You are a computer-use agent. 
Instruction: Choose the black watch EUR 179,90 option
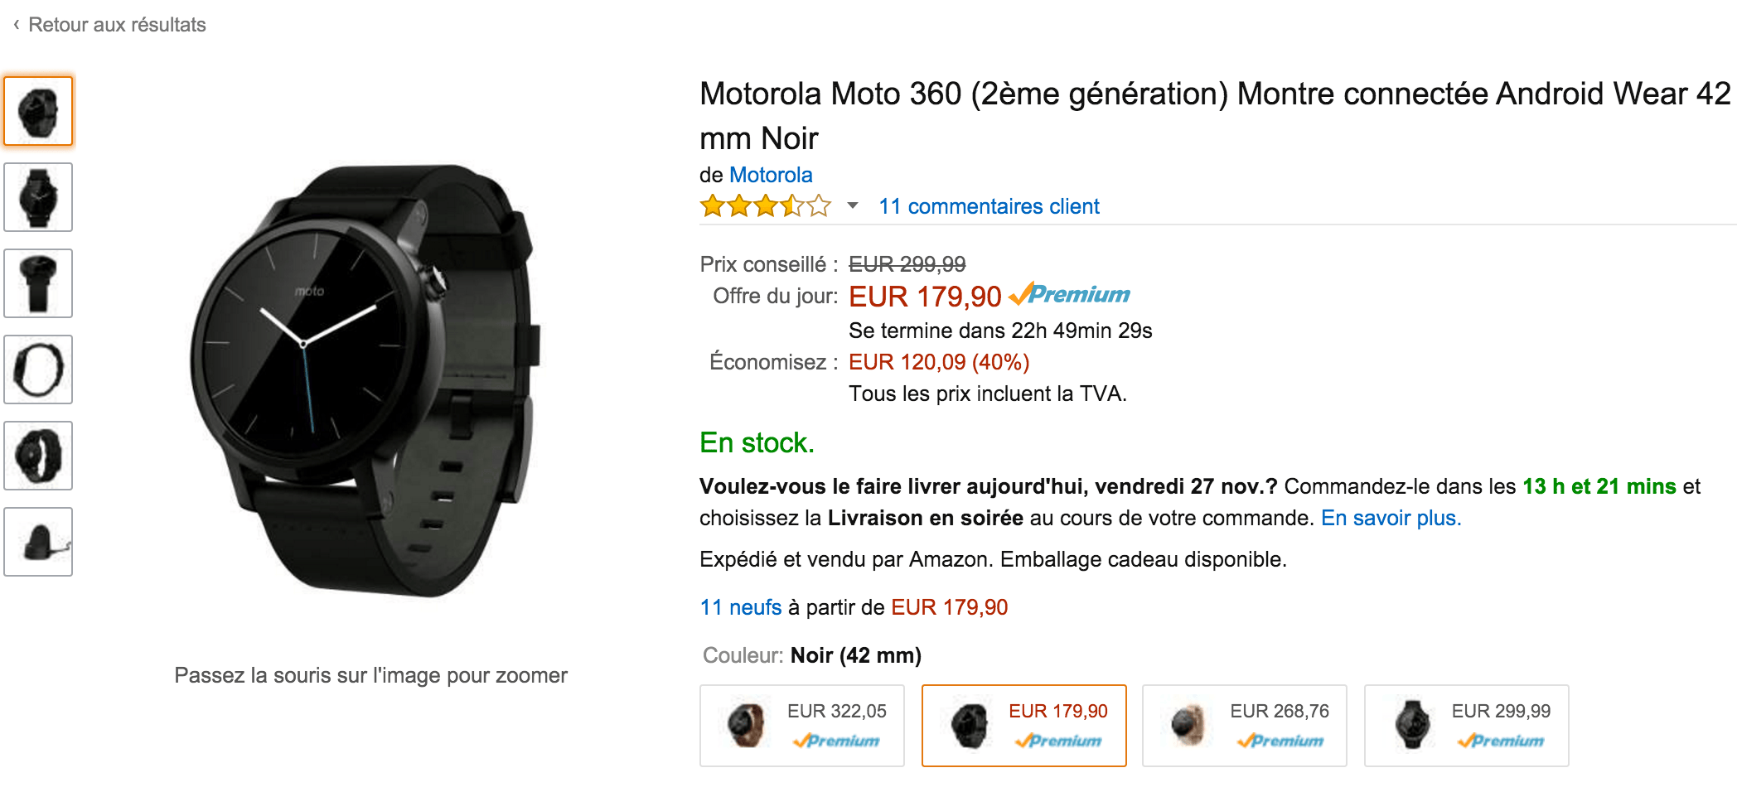(1024, 726)
